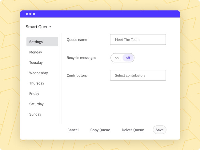
Task: Choose Saturday in the sidebar
Action: coord(36,104)
